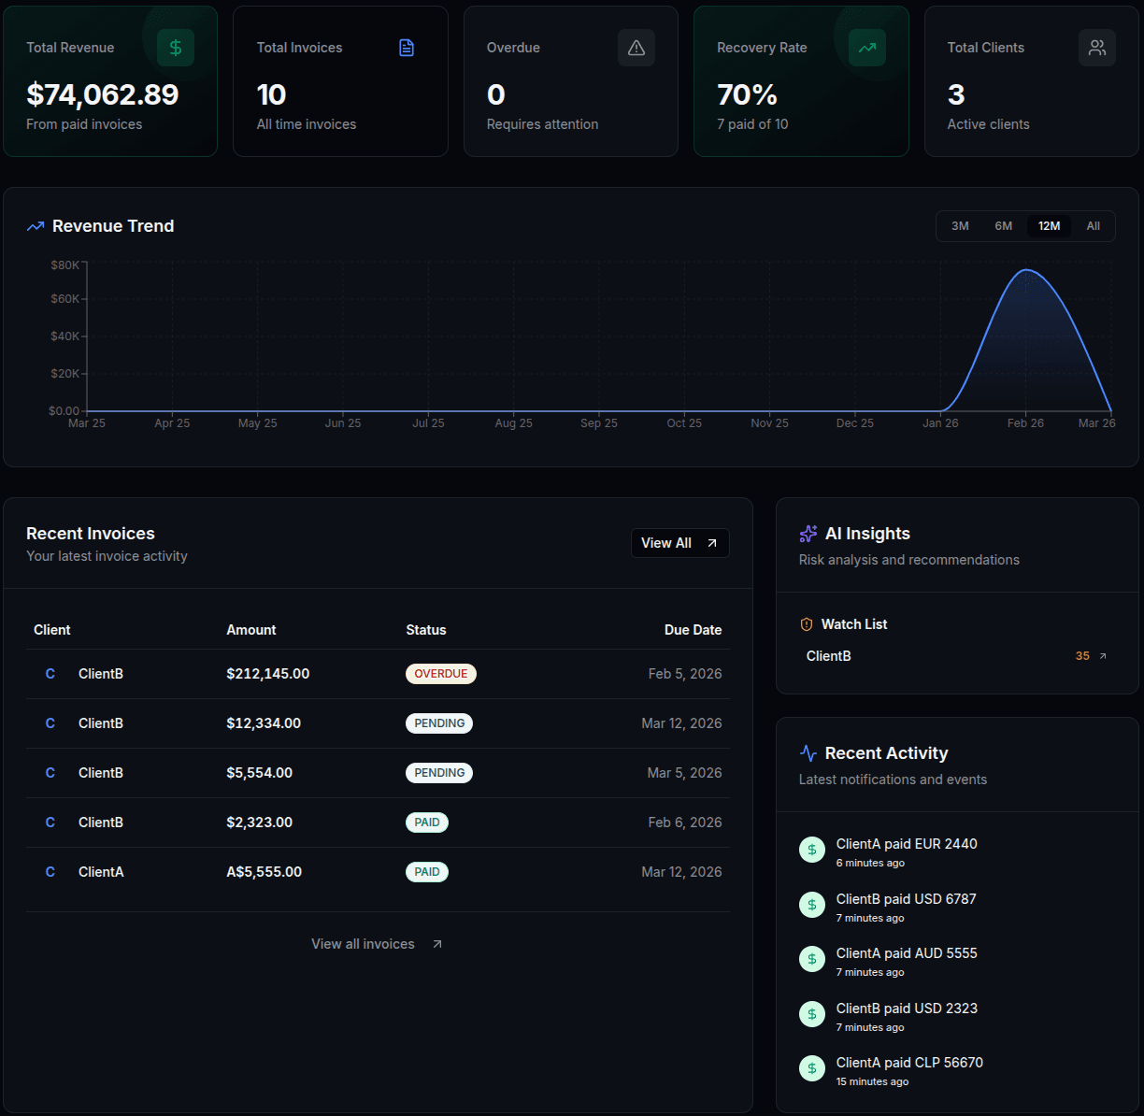The width and height of the screenshot is (1144, 1116).
Task: Open the View All invoices panel
Action: (x=679, y=543)
